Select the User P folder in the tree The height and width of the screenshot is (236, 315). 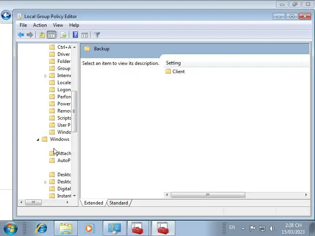click(60, 125)
